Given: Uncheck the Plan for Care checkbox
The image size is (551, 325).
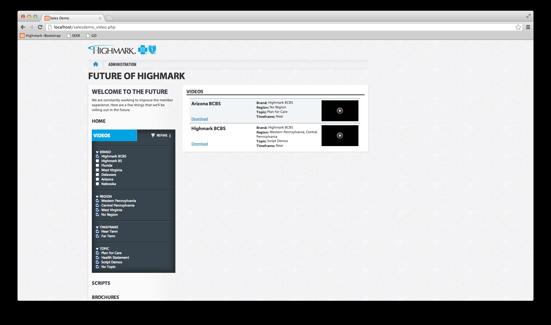Looking at the screenshot, I should point(97,253).
